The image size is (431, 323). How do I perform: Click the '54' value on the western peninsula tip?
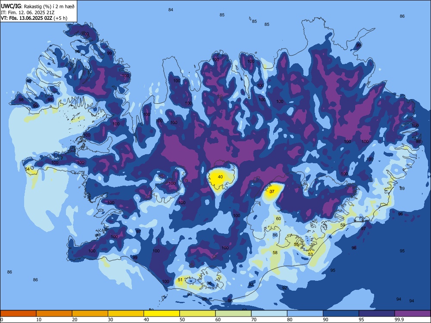[27, 169]
